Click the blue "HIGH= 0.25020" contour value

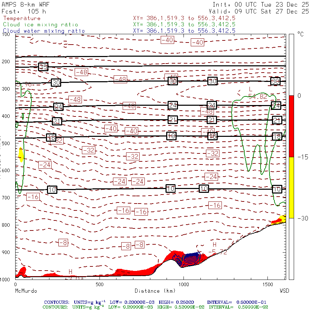(x=176, y=302)
